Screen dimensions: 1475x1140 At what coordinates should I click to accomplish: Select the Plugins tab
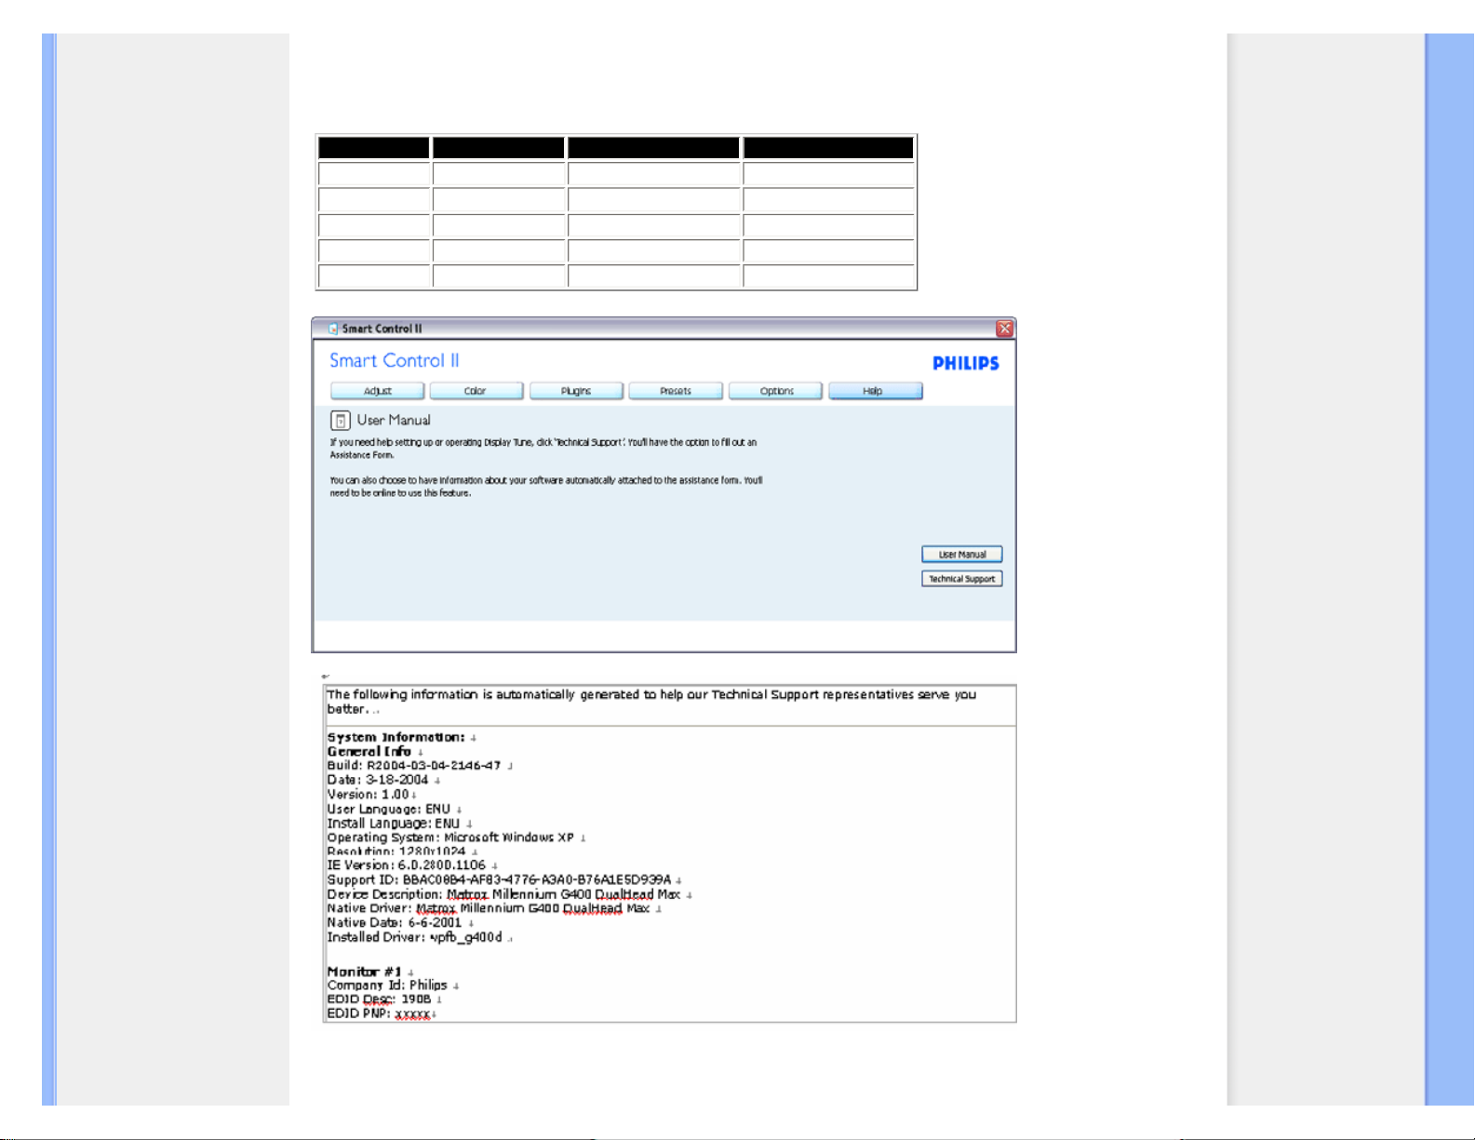click(576, 391)
